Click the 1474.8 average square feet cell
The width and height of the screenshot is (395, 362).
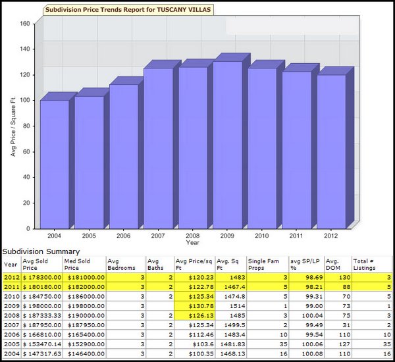pos(231,296)
